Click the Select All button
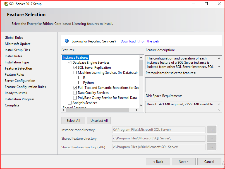This screenshot has width=225, height=169. 73,121
